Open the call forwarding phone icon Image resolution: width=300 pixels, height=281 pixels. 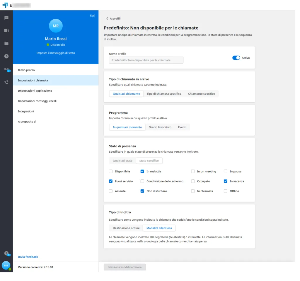tap(6, 82)
